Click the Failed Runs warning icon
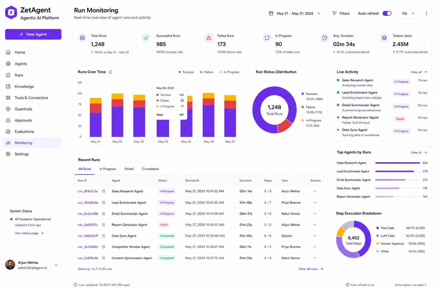The width and height of the screenshot is (437, 291). tap(209, 38)
